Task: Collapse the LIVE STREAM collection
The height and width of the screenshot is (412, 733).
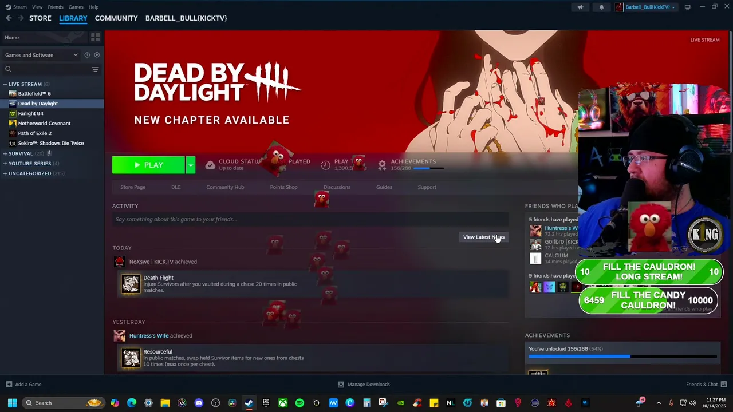Action: pos(5,84)
